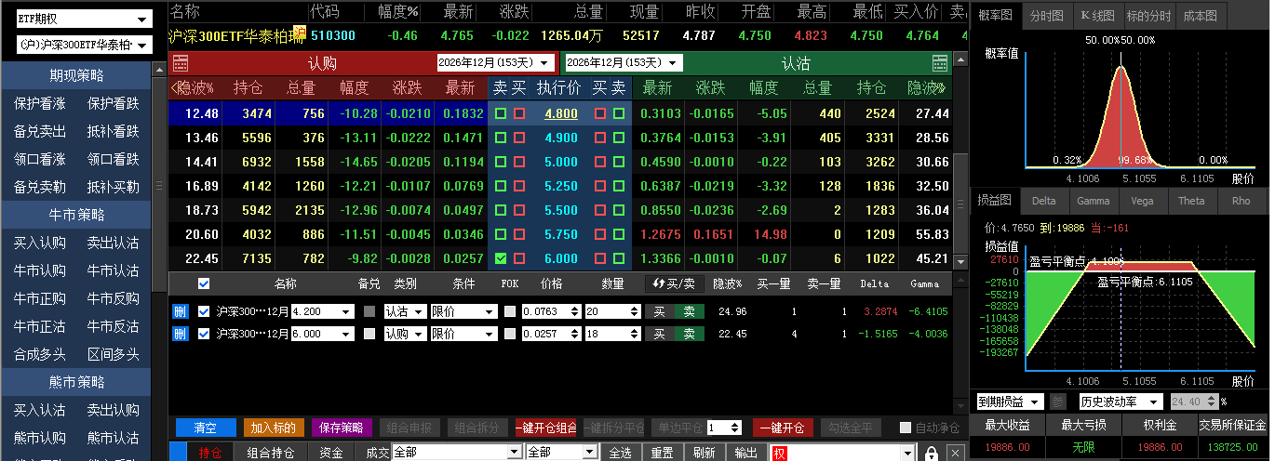Delete the 6.000 order row with 删

pos(181,333)
